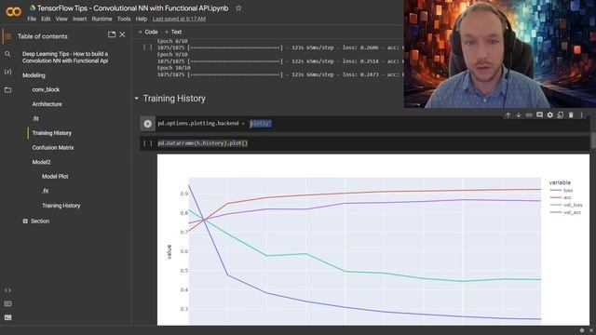Jump to .fit under Model2
The height and width of the screenshot is (335, 596).
click(46, 191)
